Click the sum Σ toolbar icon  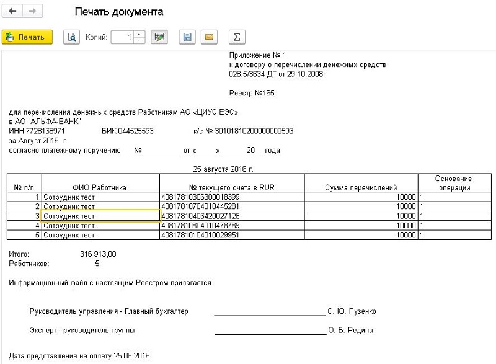[x=236, y=37]
